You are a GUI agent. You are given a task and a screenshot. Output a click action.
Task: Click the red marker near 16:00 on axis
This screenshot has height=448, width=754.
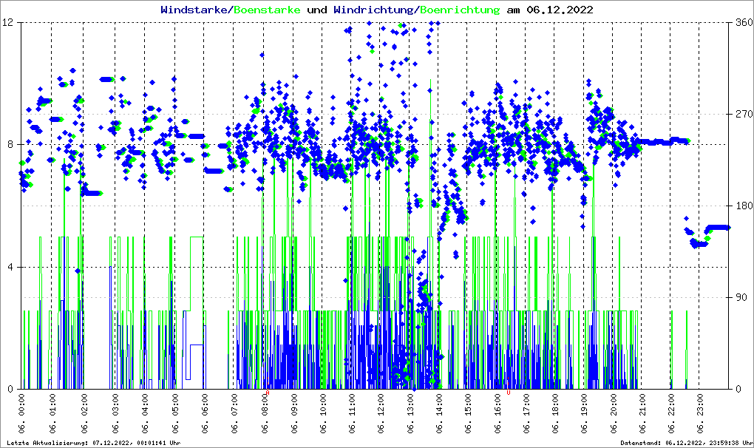tap(509, 393)
